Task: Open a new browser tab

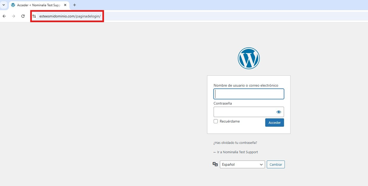Action: coord(74,5)
